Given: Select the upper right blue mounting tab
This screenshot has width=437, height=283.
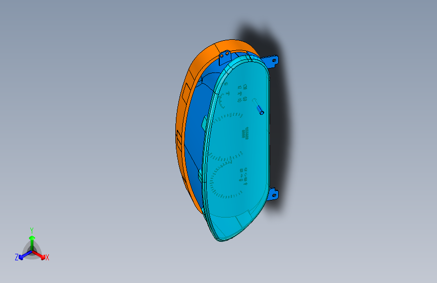Looking at the screenshot, I should pyautogui.click(x=271, y=61).
